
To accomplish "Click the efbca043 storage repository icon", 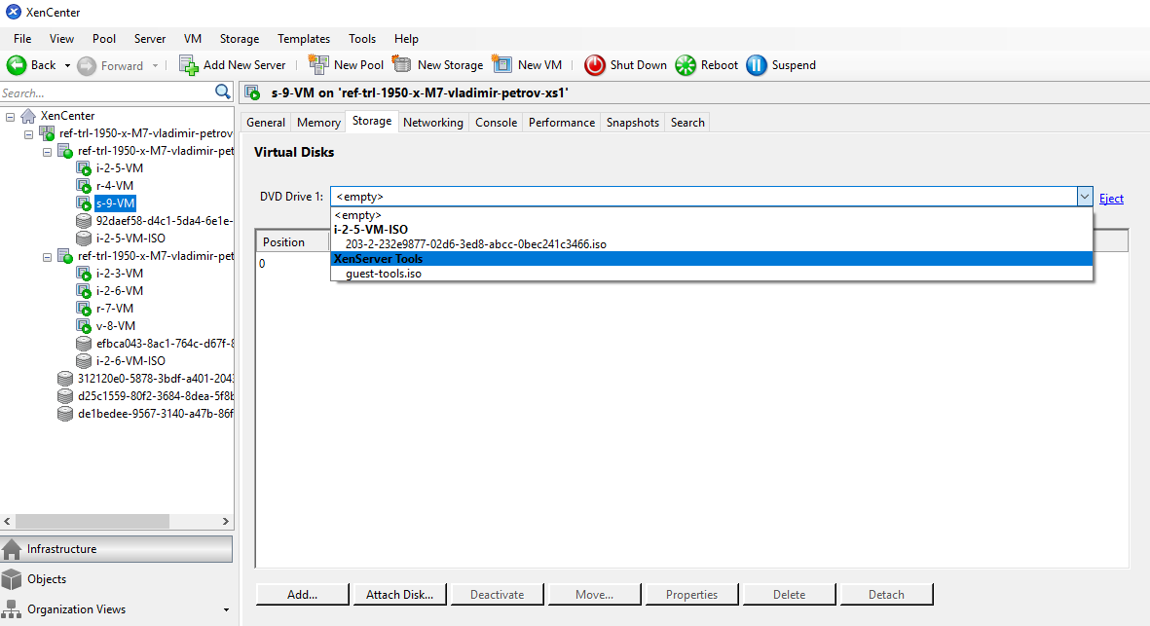I will (84, 343).
